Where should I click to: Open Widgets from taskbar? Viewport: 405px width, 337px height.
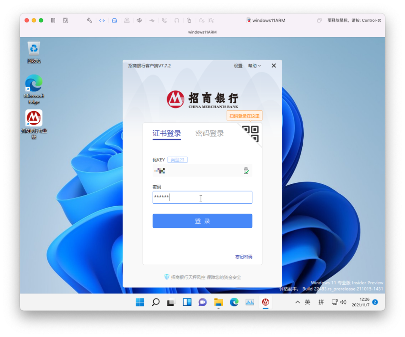(x=187, y=302)
